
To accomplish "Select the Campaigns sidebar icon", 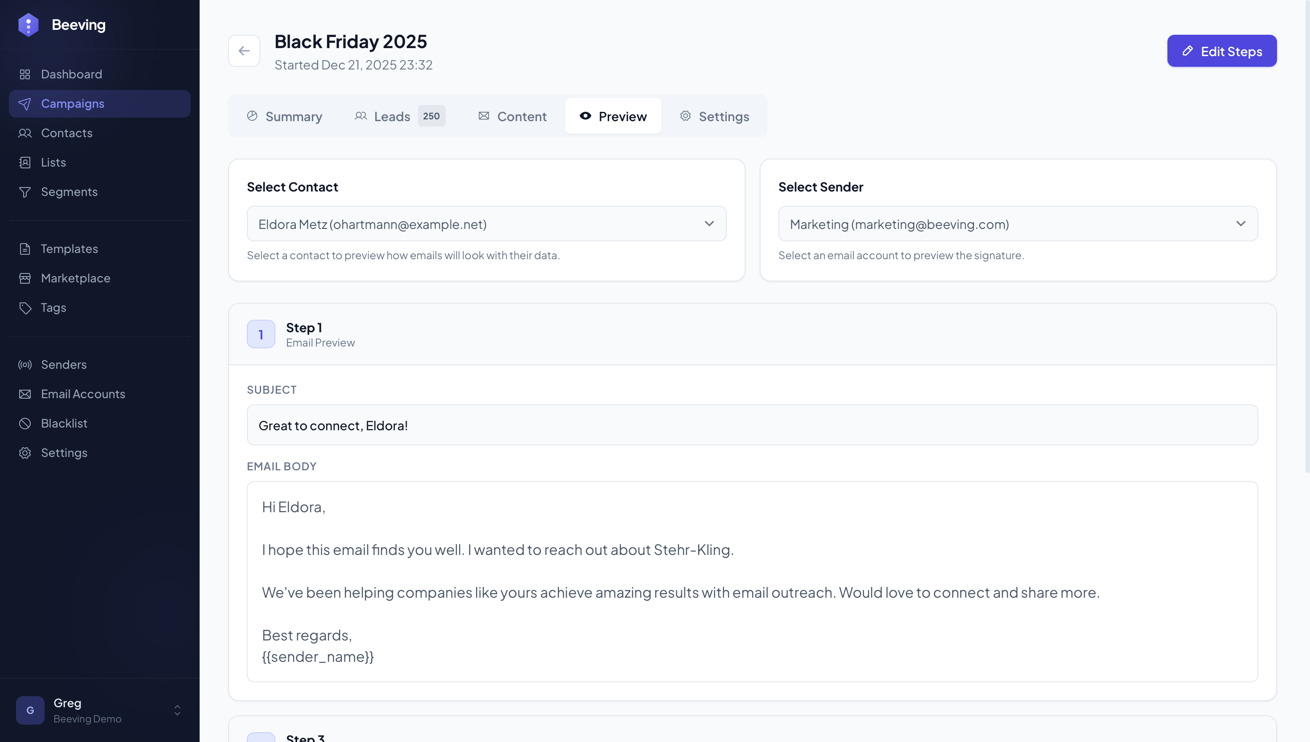I will [x=25, y=103].
